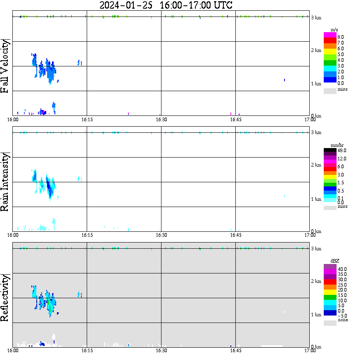Click the 16:45 time label under Reflectivity
The width and height of the screenshot is (351, 358).
[x=236, y=350]
